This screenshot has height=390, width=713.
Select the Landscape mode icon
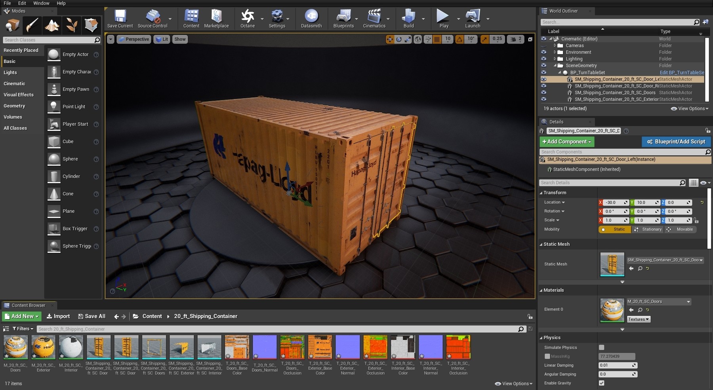(x=52, y=25)
